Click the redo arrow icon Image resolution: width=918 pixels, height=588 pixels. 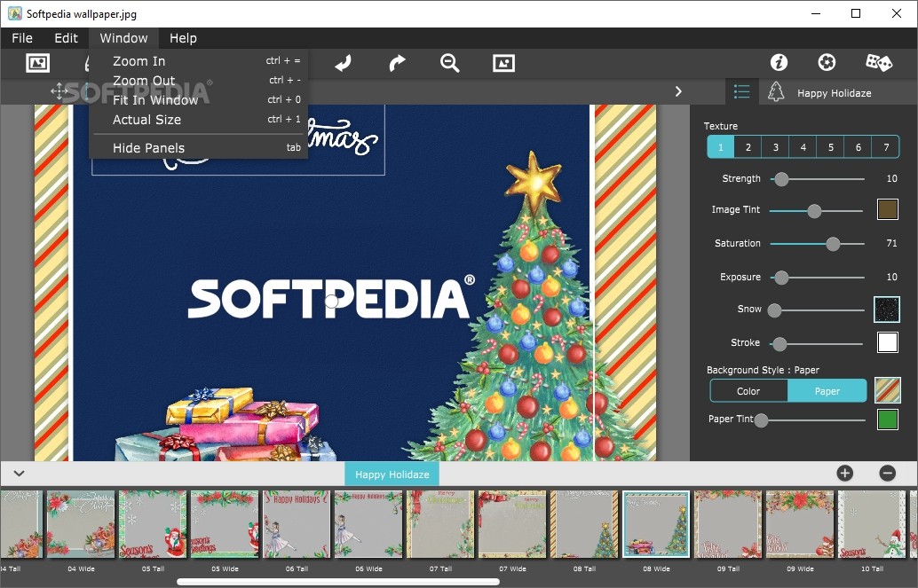tap(397, 63)
